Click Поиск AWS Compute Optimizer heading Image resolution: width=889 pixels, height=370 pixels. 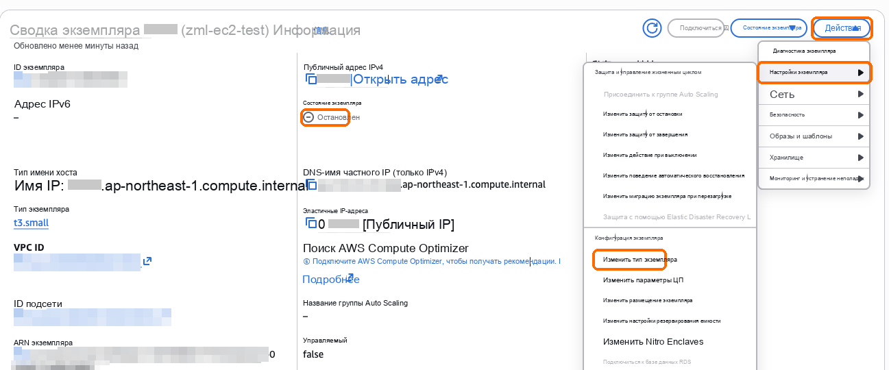pos(386,248)
